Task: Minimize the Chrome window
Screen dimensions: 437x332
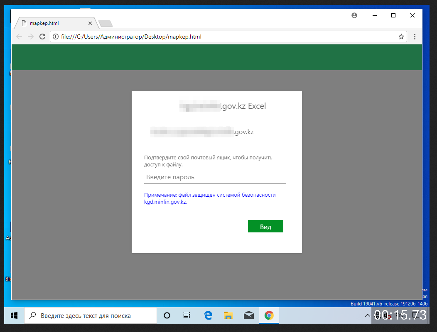Action: pos(375,15)
